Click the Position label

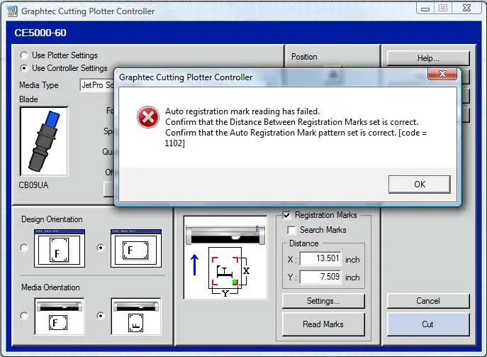[x=304, y=57]
